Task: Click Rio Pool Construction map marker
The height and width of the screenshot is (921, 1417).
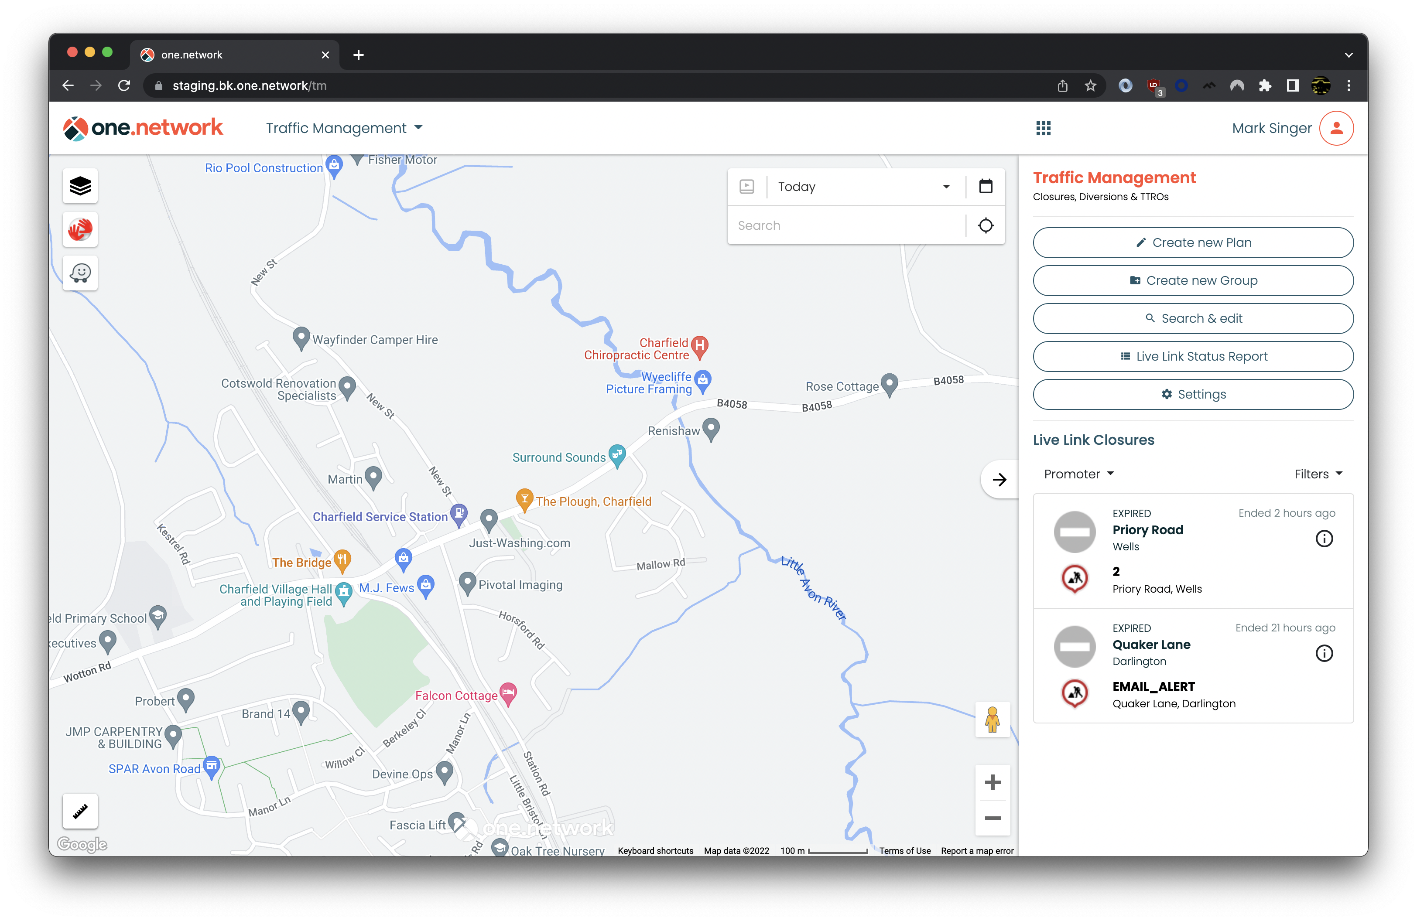Action: [334, 166]
